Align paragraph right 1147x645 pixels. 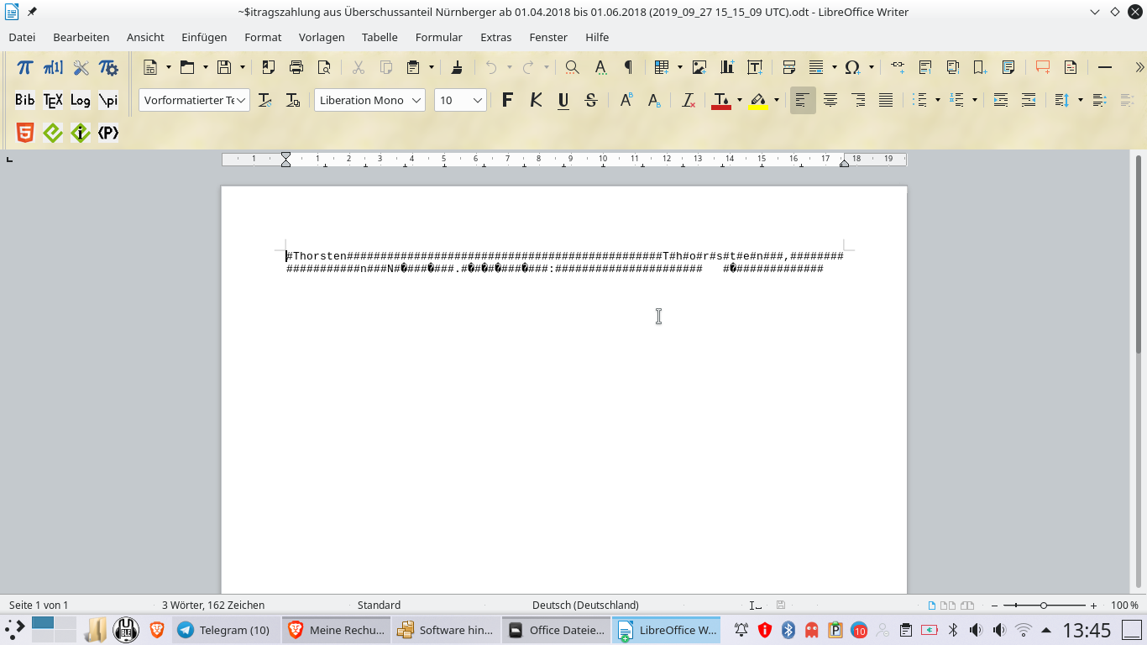[858, 100]
